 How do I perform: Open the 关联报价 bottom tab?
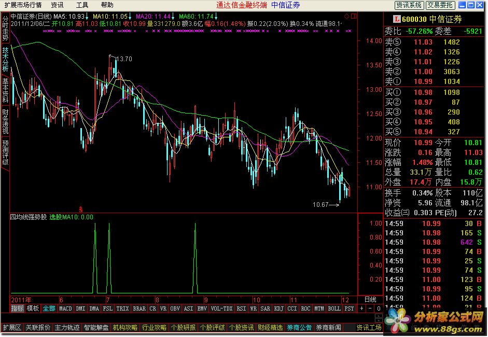[x=38, y=327]
